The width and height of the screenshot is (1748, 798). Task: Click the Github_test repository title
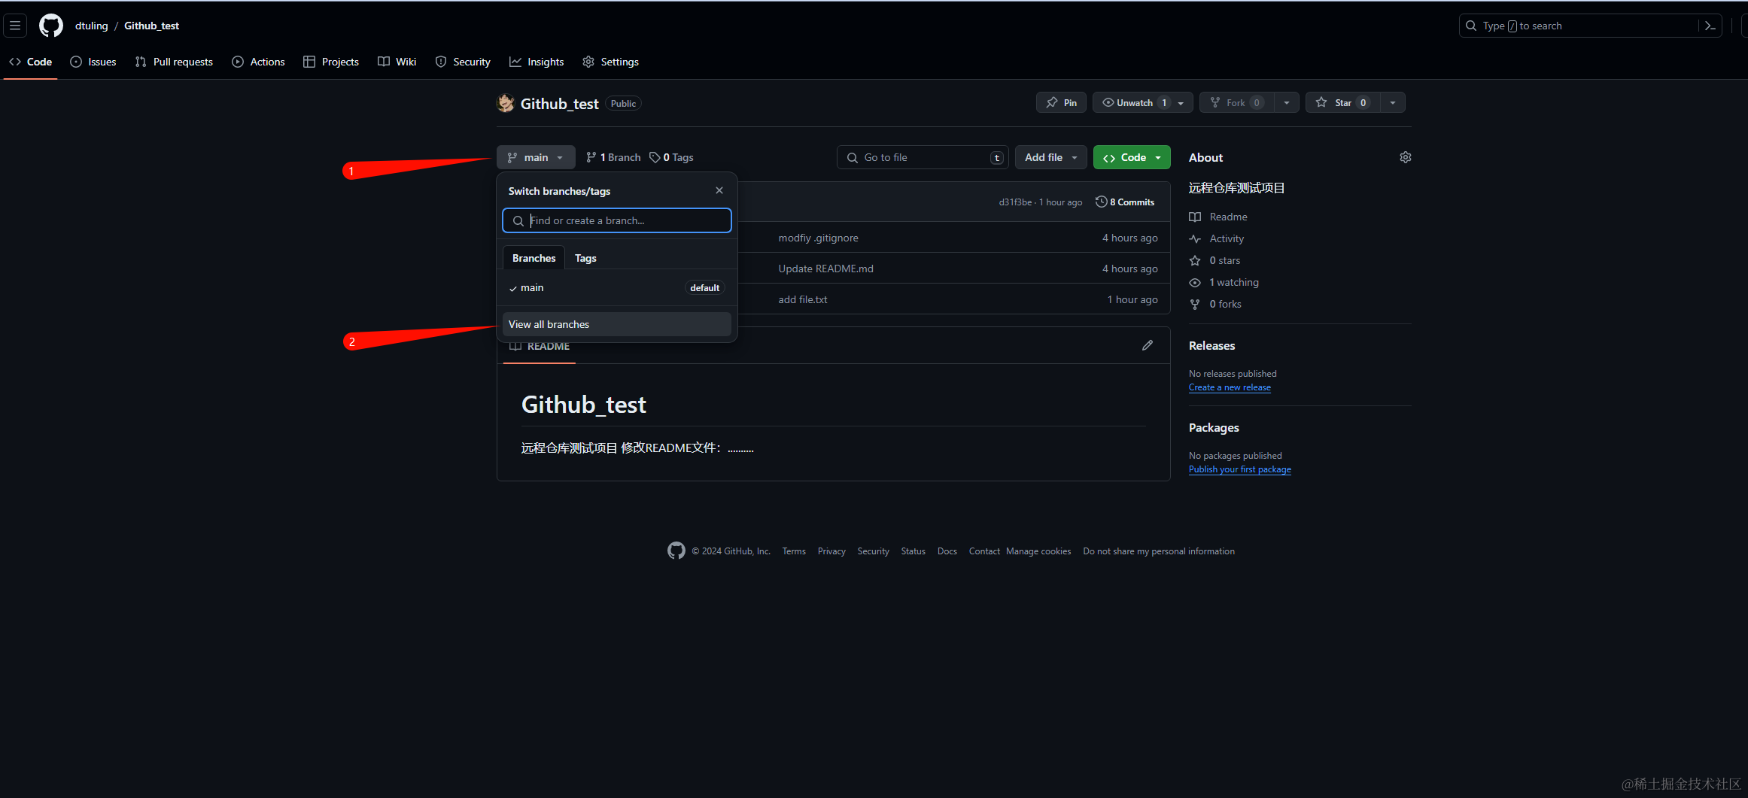pyautogui.click(x=559, y=103)
